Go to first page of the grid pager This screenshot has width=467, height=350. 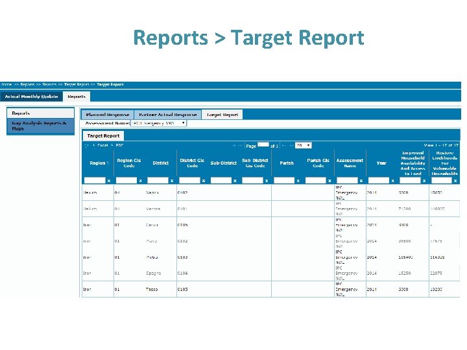click(233, 146)
